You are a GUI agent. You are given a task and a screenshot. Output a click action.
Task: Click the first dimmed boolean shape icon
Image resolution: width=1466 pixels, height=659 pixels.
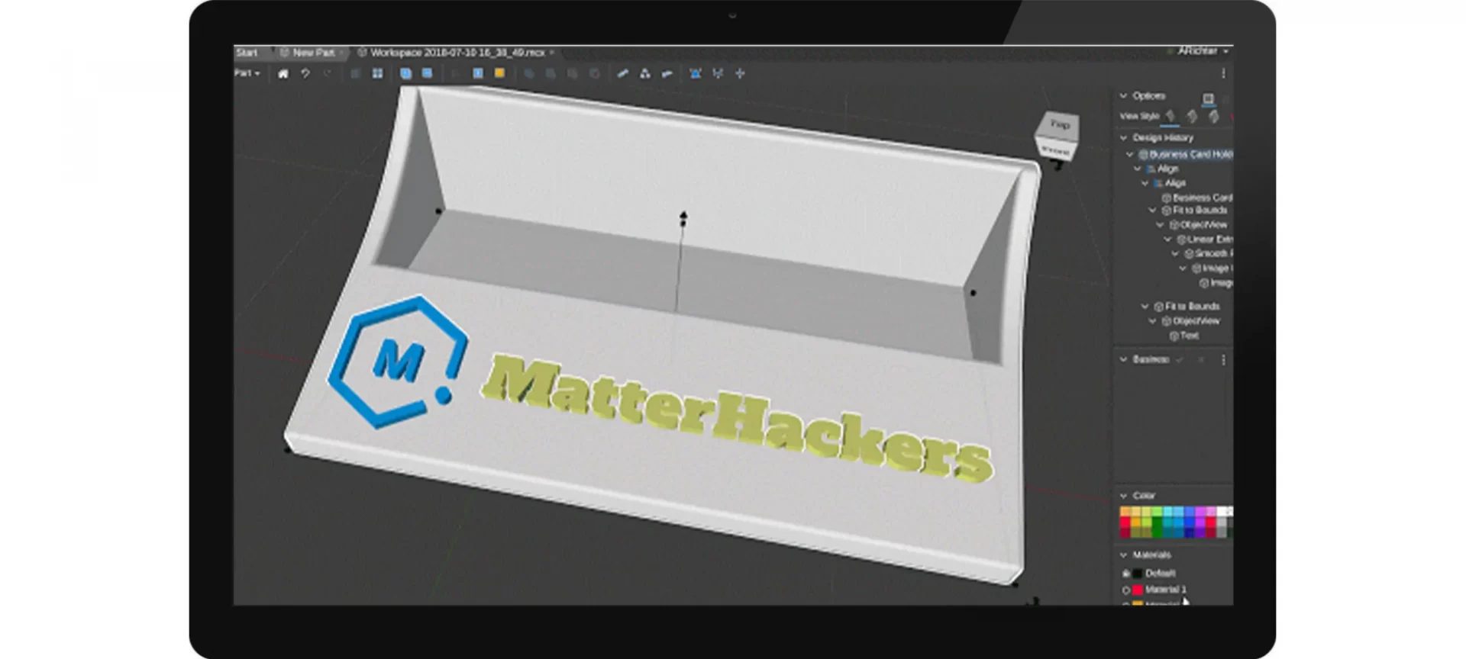coord(528,74)
